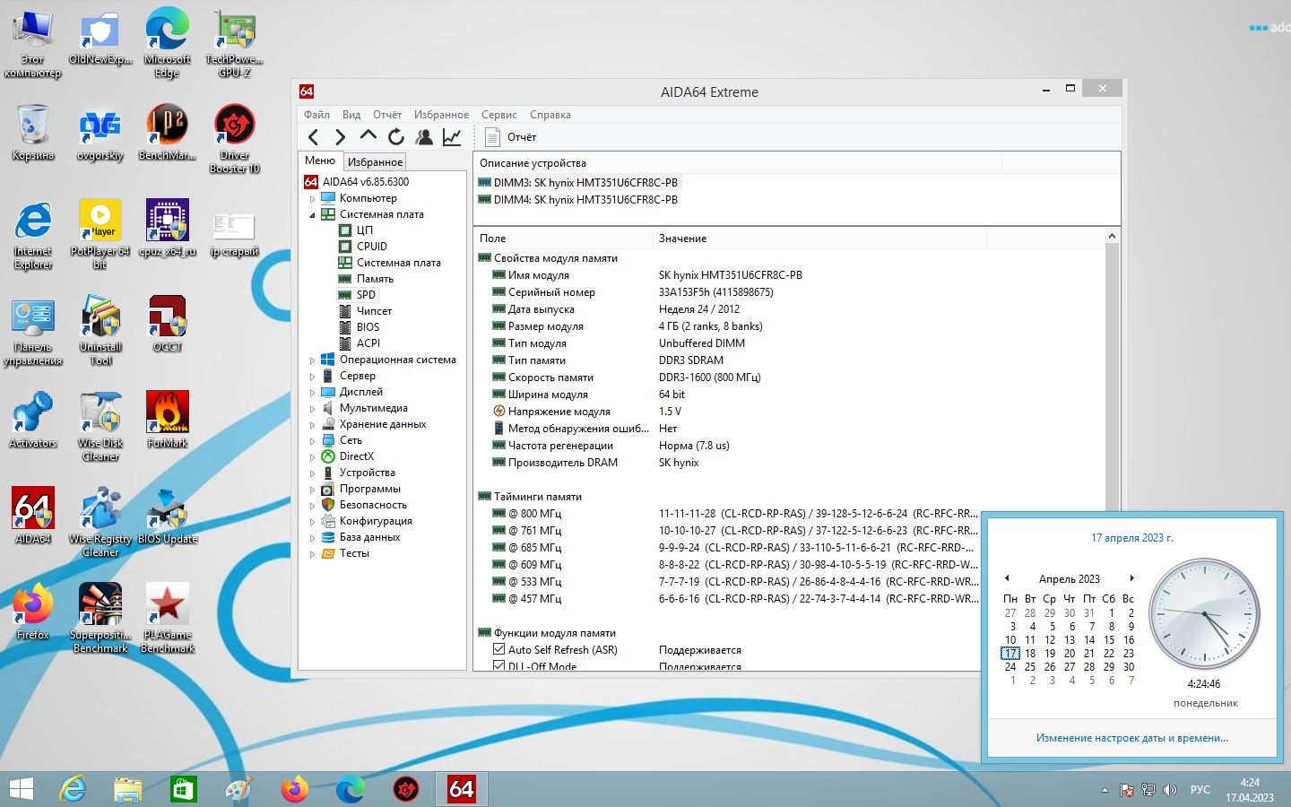Click the Up level arrow in toolbar

click(368, 135)
